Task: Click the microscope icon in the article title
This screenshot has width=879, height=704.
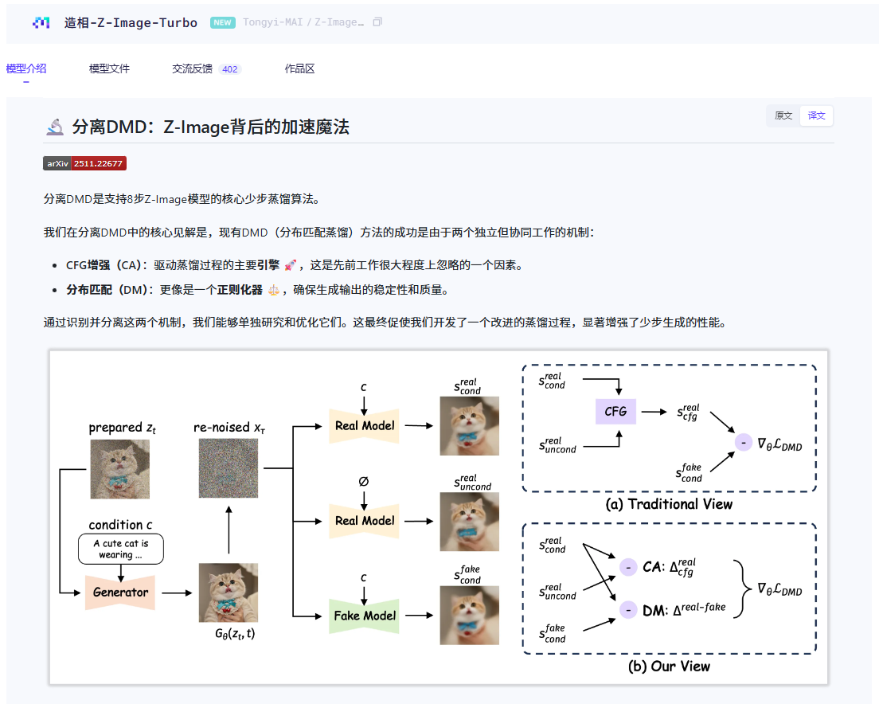Action: coord(55,126)
